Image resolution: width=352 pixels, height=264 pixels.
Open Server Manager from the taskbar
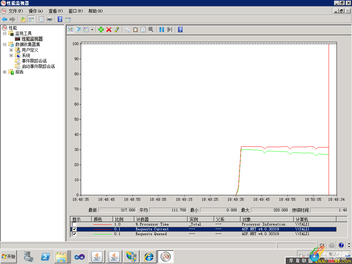(x=28, y=256)
